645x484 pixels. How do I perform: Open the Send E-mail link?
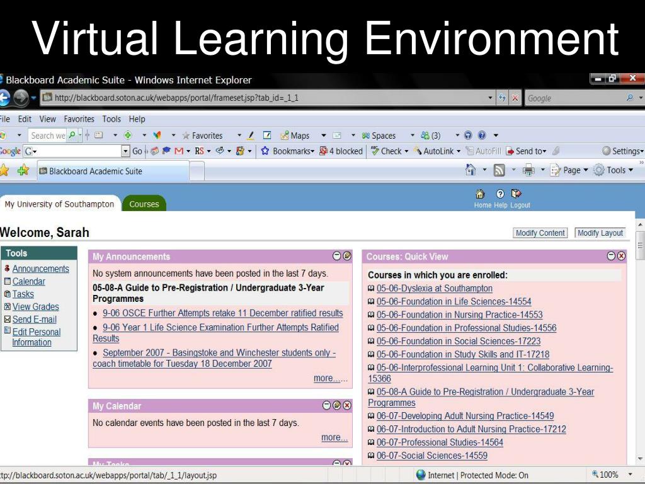[x=35, y=320]
